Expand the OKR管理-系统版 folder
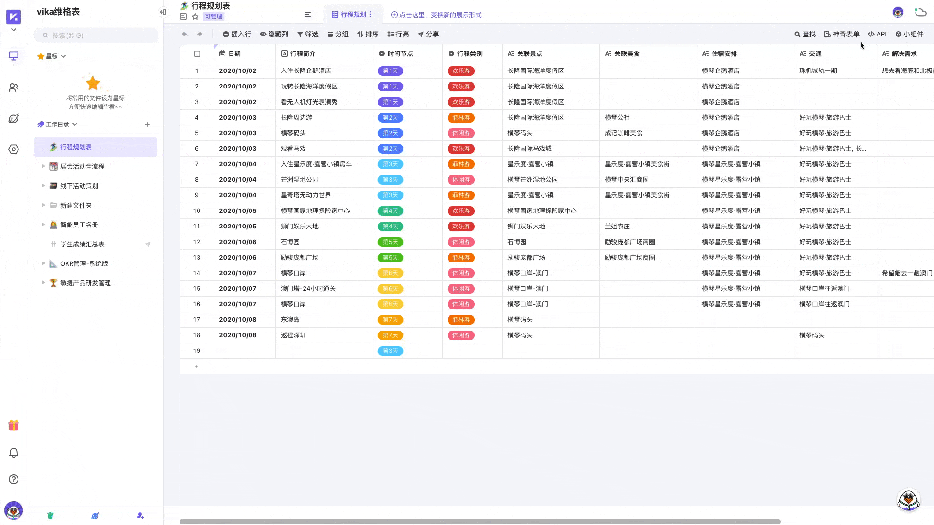The width and height of the screenshot is (934, 525). (43, 263)
